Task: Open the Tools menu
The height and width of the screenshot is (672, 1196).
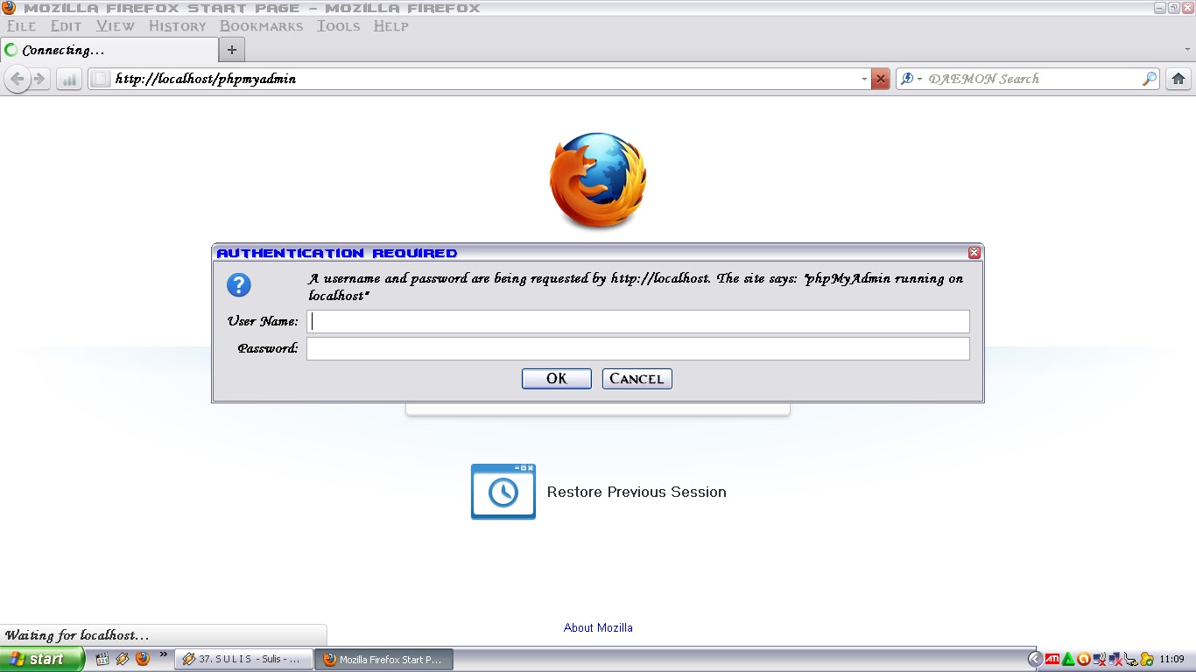Action: (339, 26)
